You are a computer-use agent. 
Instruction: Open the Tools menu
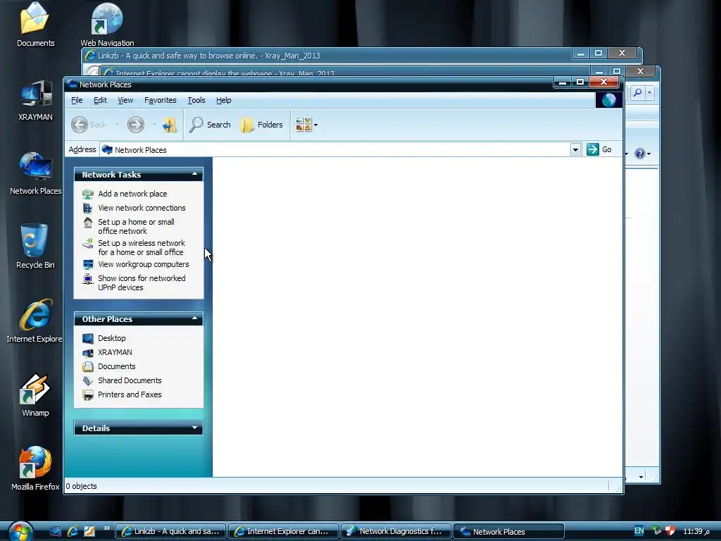point(196,100)
